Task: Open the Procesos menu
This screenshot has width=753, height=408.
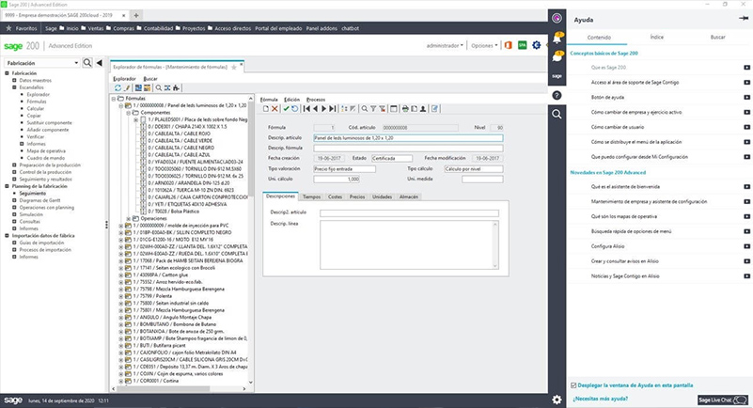Action: pyautogui.click(x=316, y=100)
